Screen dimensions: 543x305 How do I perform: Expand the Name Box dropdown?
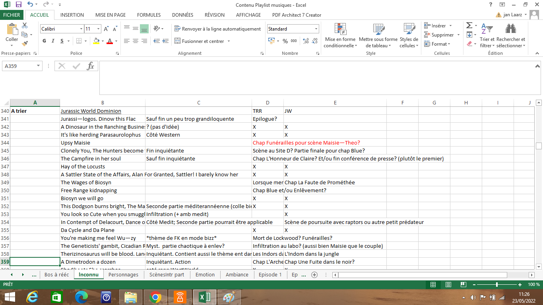point(39,66)
